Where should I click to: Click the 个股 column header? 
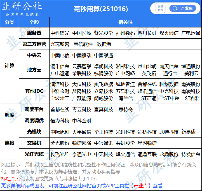pyautogui.click(x=34, y=22)
